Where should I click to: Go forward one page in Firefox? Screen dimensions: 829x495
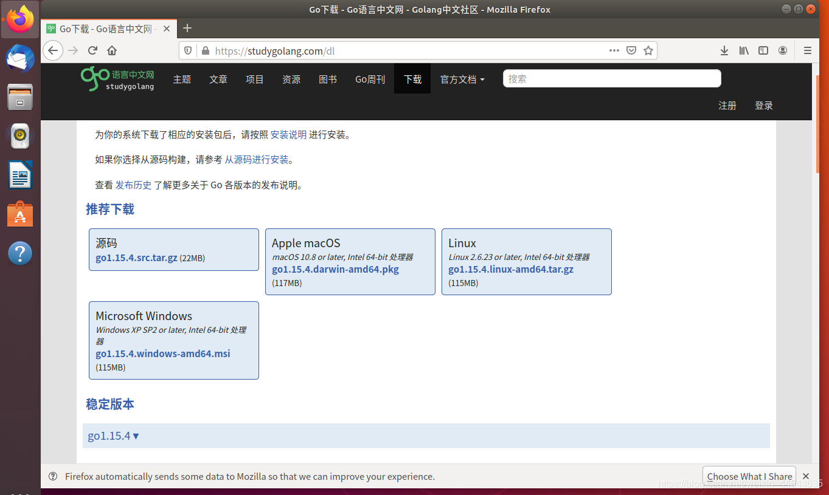pos(73,50)
